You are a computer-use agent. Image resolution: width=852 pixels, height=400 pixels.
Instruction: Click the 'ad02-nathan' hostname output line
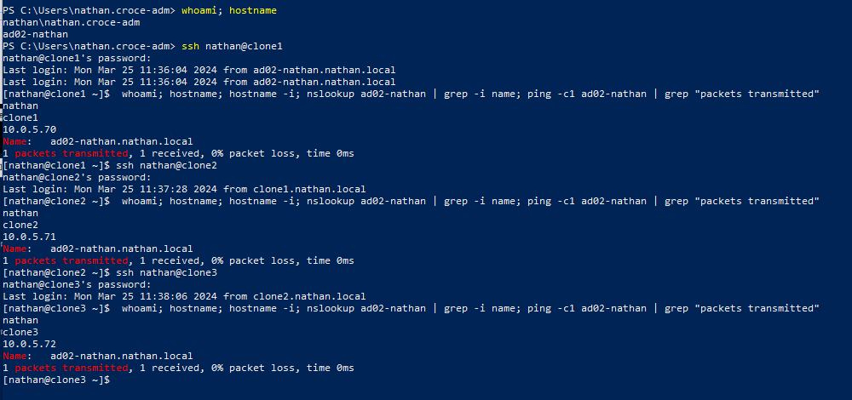tap(35, 35)
